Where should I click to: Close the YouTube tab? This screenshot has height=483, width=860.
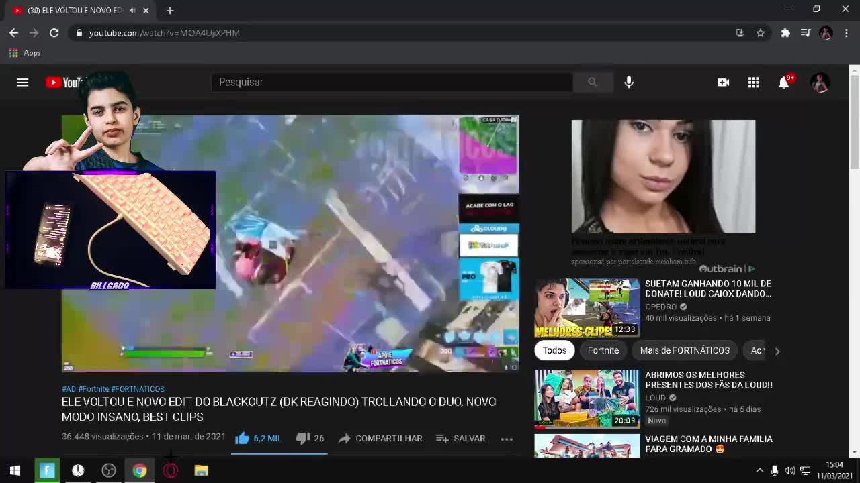click(146, 11)
